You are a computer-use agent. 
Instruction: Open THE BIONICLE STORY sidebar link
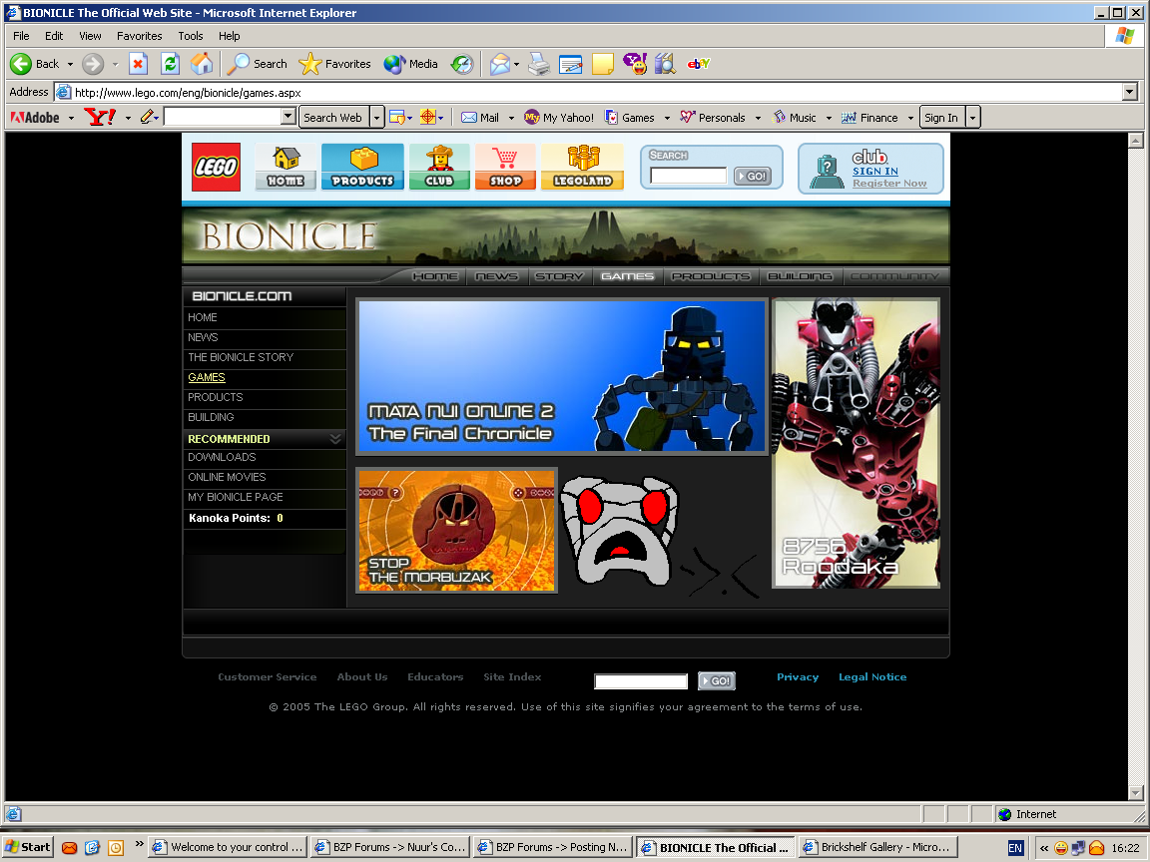click(241, 357)
